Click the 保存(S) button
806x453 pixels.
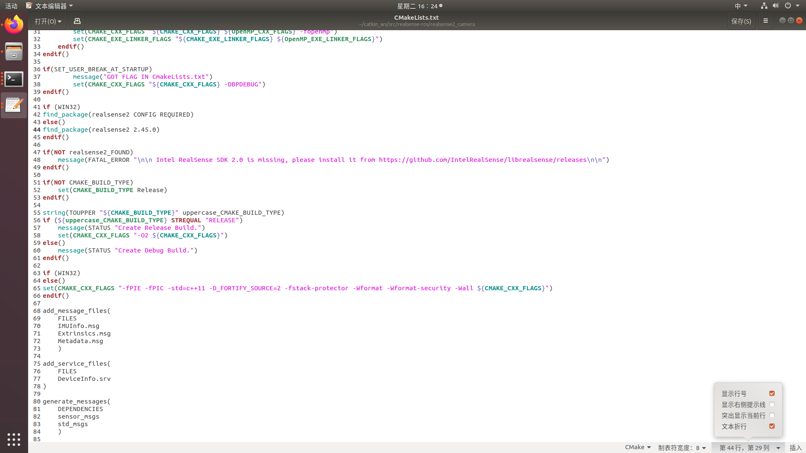coord(741,21)
